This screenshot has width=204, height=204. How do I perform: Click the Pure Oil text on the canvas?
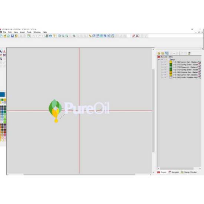[x=87, y=108]
